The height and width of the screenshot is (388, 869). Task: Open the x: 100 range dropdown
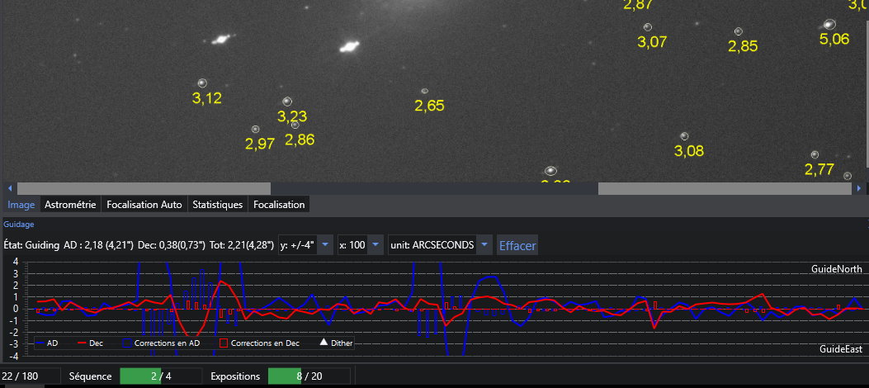361,244
